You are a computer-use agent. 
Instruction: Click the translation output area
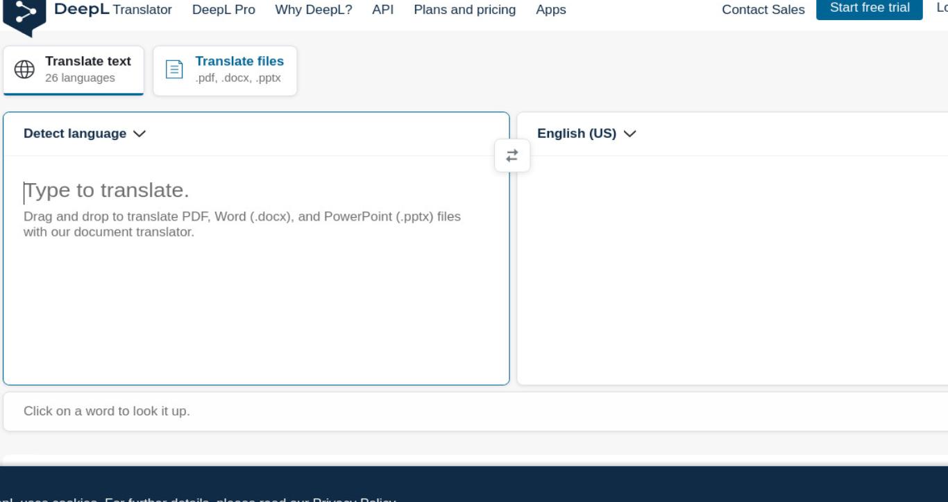[x=733, y=270]
